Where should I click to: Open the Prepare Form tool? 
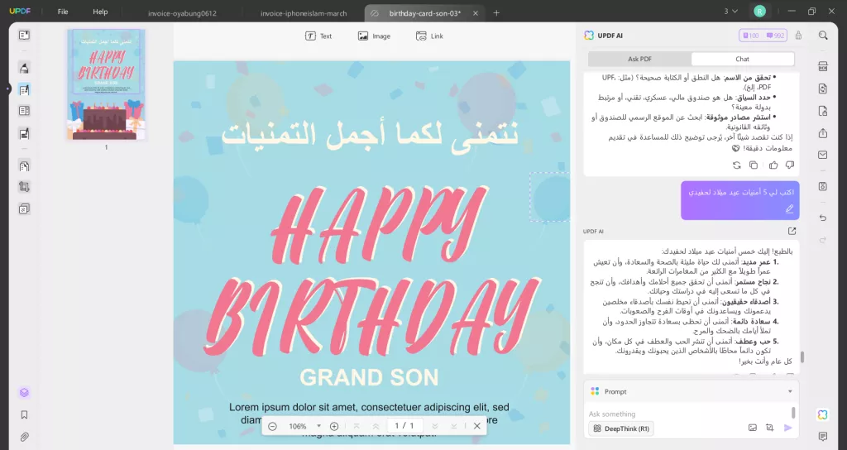click(24, 111)
